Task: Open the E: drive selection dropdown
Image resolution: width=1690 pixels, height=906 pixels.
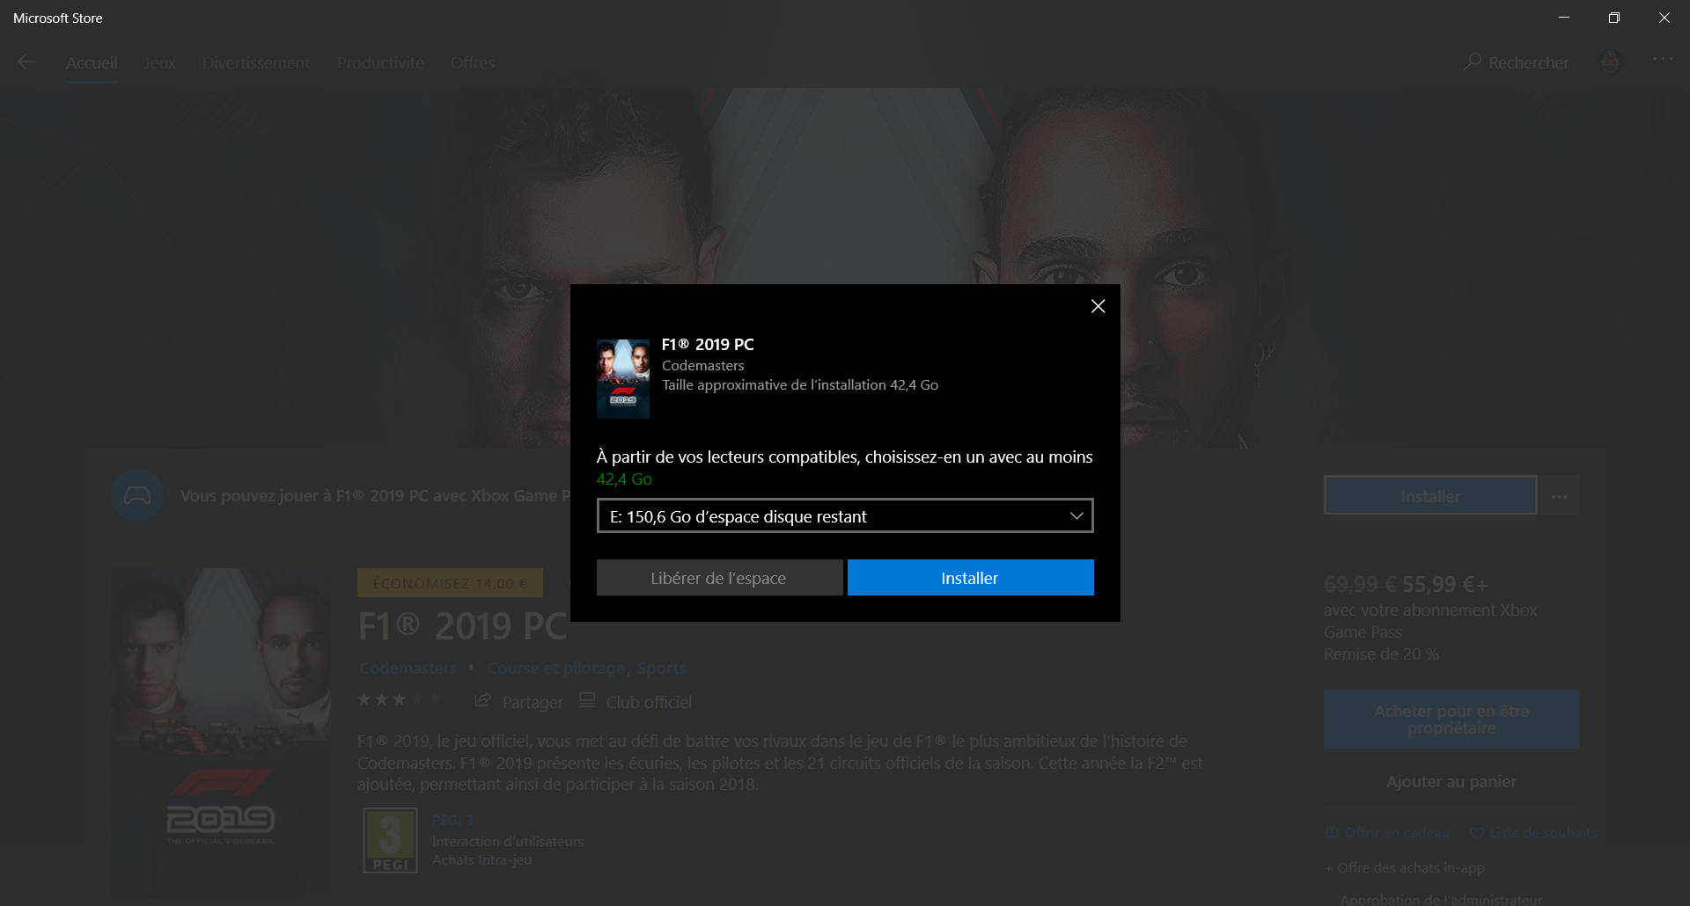Action: [845, 515]
